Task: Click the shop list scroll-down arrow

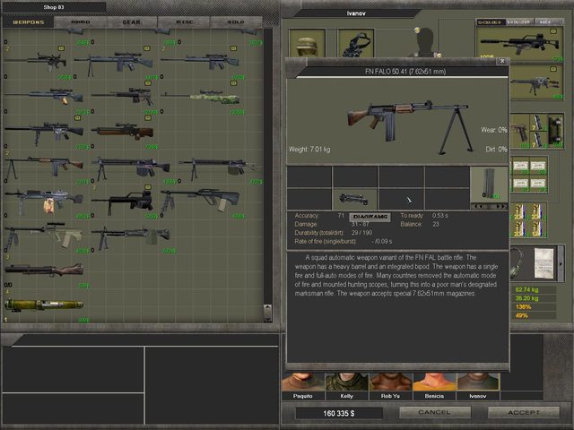Action: click(267, 318)
